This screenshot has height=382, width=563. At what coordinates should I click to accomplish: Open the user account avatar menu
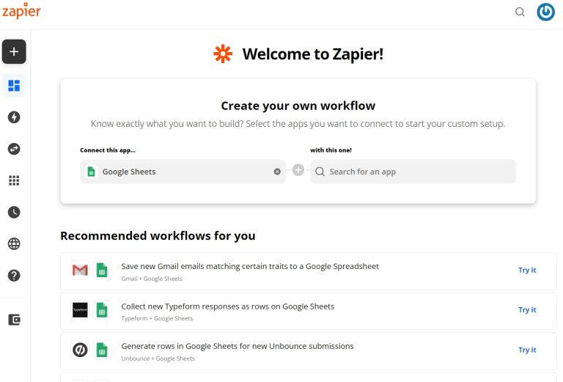(x=545, y=12)
